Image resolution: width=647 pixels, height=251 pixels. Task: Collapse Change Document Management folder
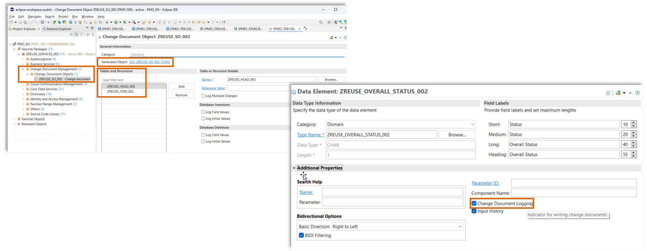coord(23,69)
